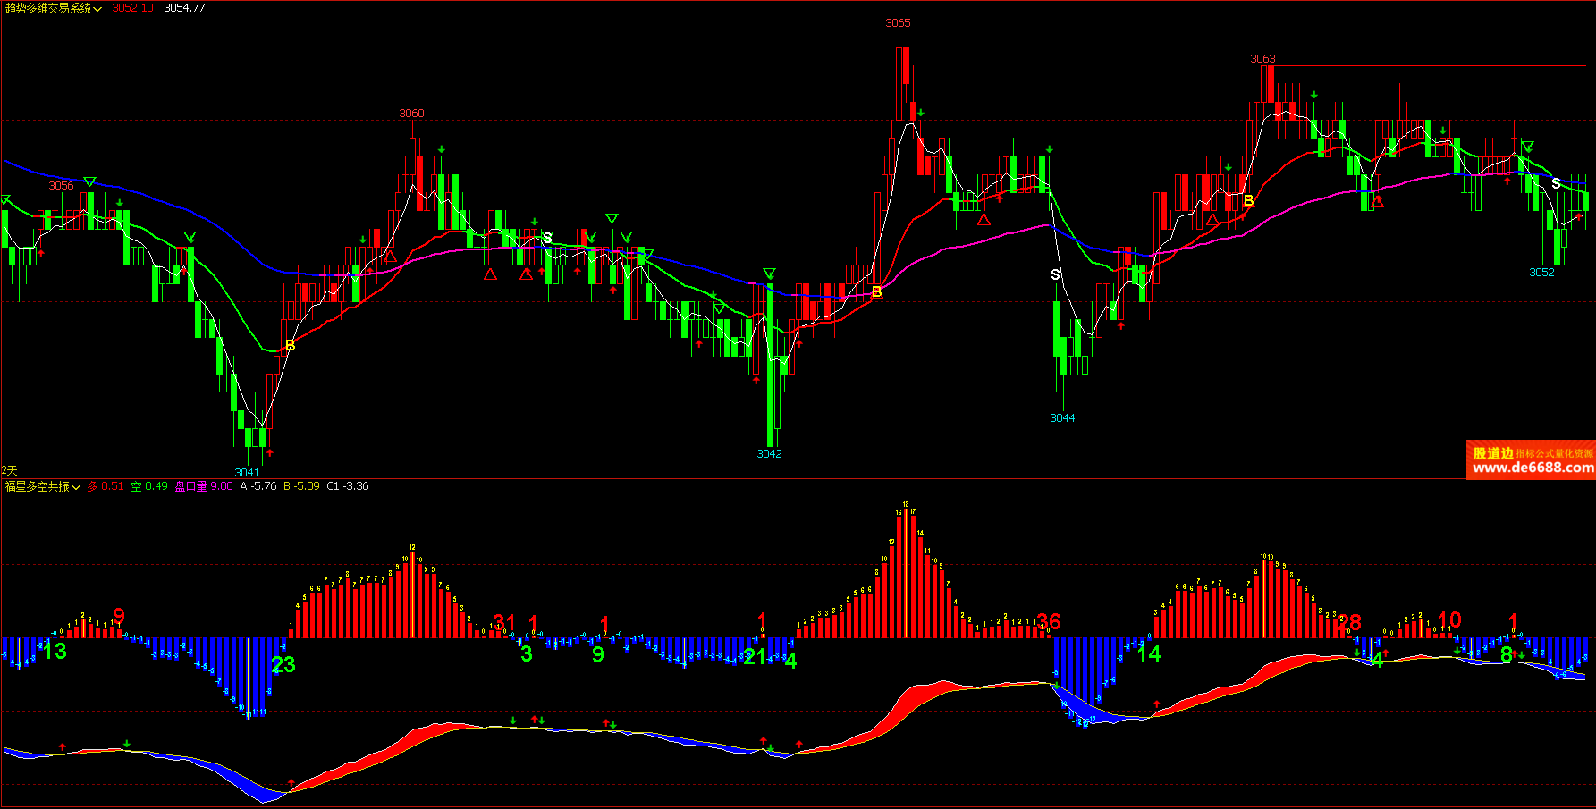Click the 多 0.51 indicator reading
Screen dimensions: 1596x809
pyautogui.click(x=106, y=486)
